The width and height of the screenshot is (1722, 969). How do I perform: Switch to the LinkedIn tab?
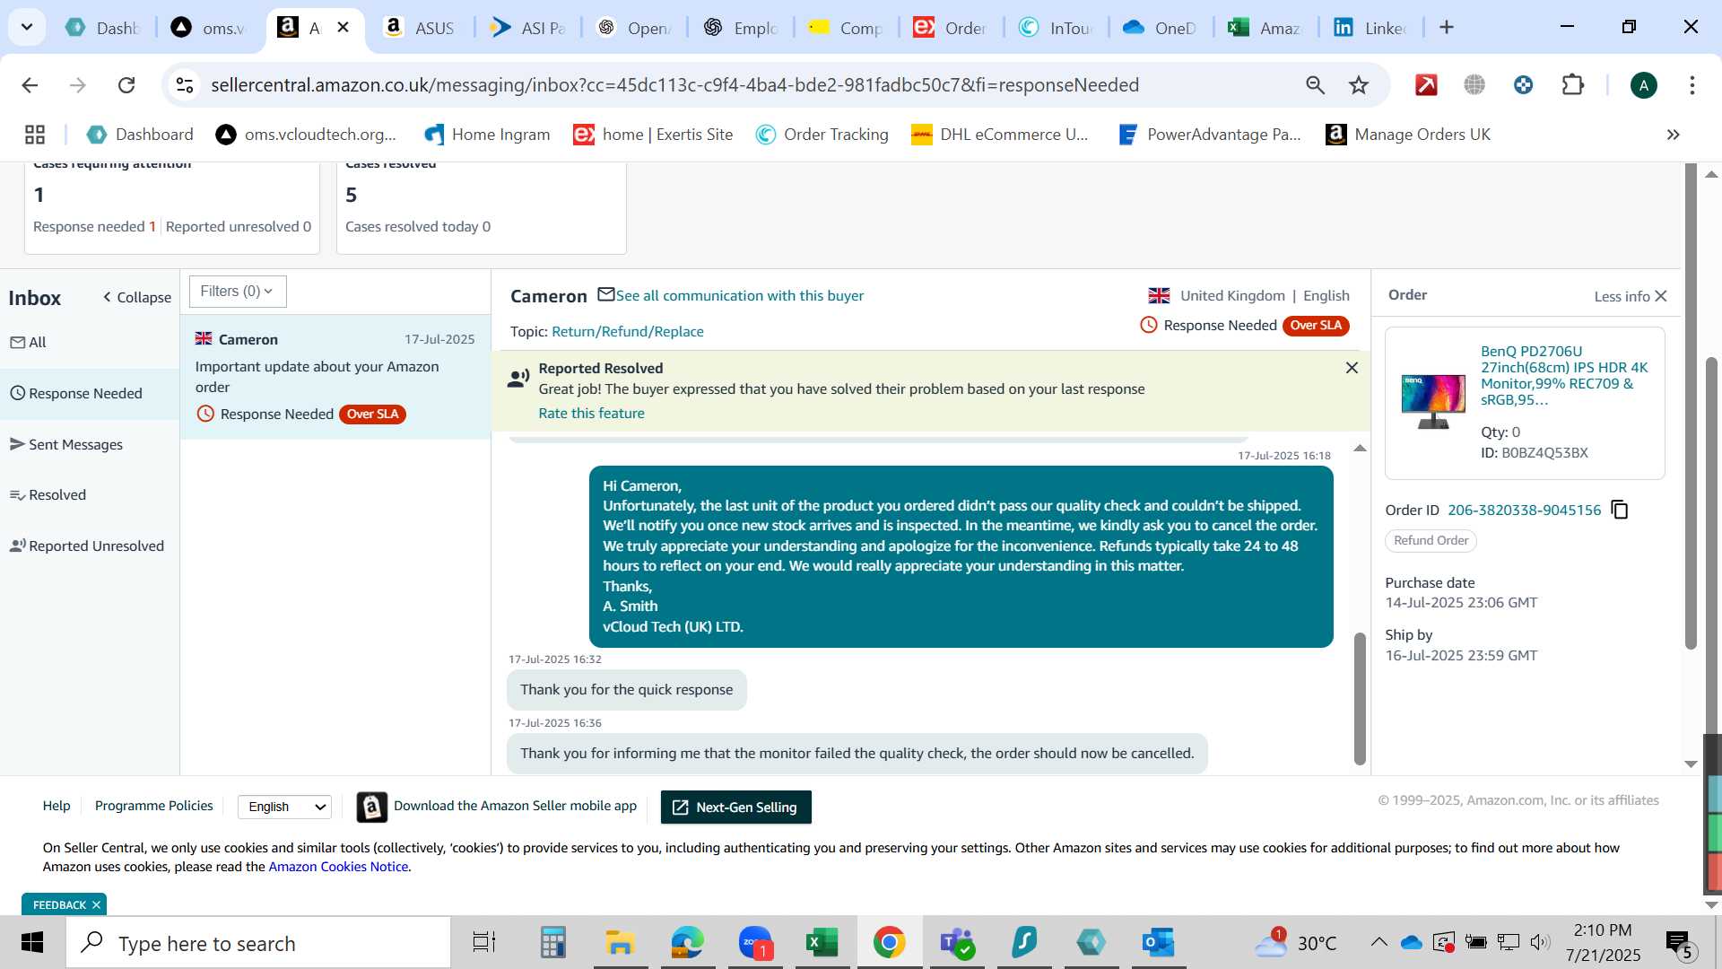[x=1370, y=28]
